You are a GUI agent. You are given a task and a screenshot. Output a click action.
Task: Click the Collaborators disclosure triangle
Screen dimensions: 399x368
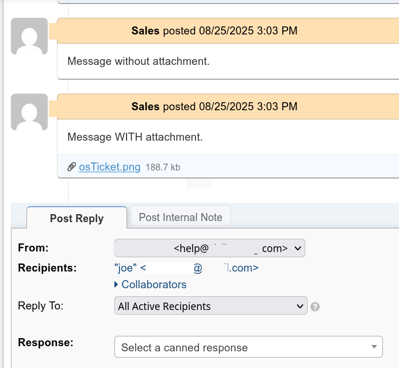click(x=116, y=284)
